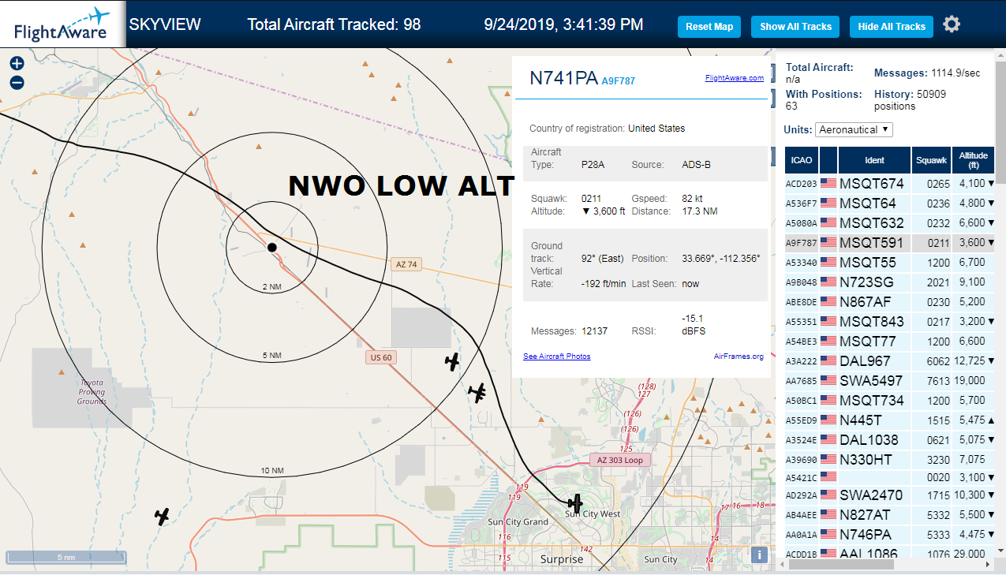Image resolution: width=1006 pixels, height=575 pixels.
Task: Click the US 60 highway label on map
Action: point(381,357)
